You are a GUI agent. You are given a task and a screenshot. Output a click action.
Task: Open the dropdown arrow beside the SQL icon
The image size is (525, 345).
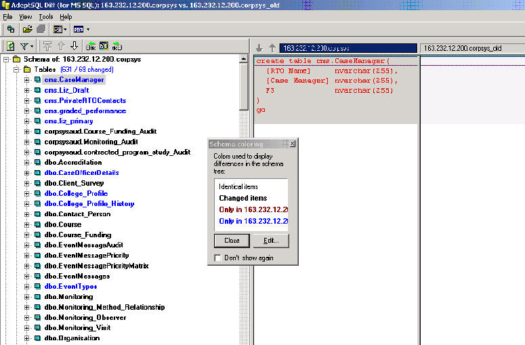88,29
